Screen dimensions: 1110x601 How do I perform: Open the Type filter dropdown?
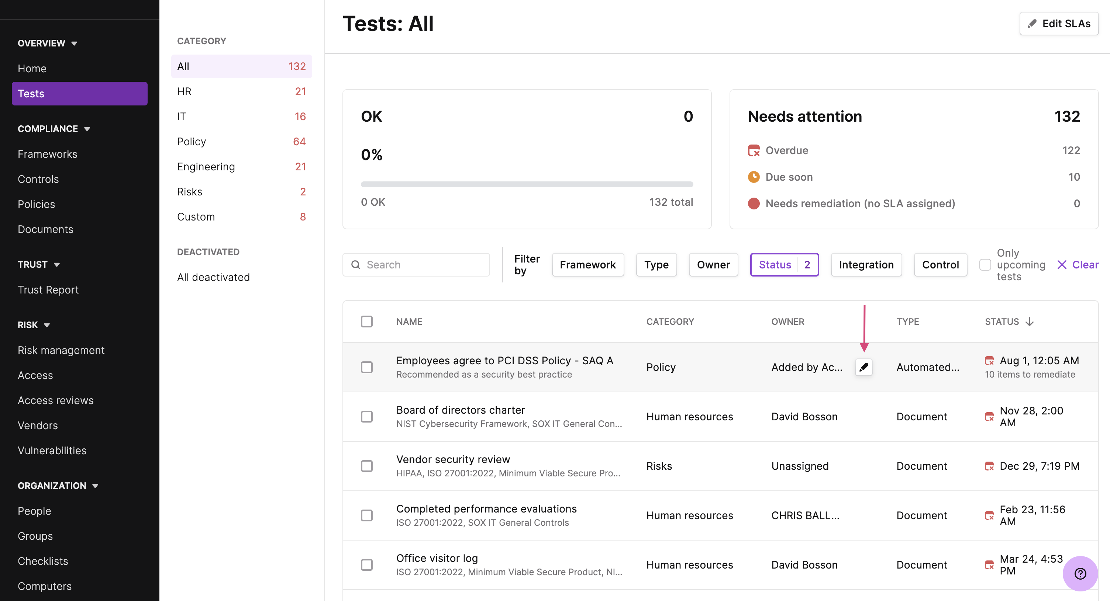656,265
